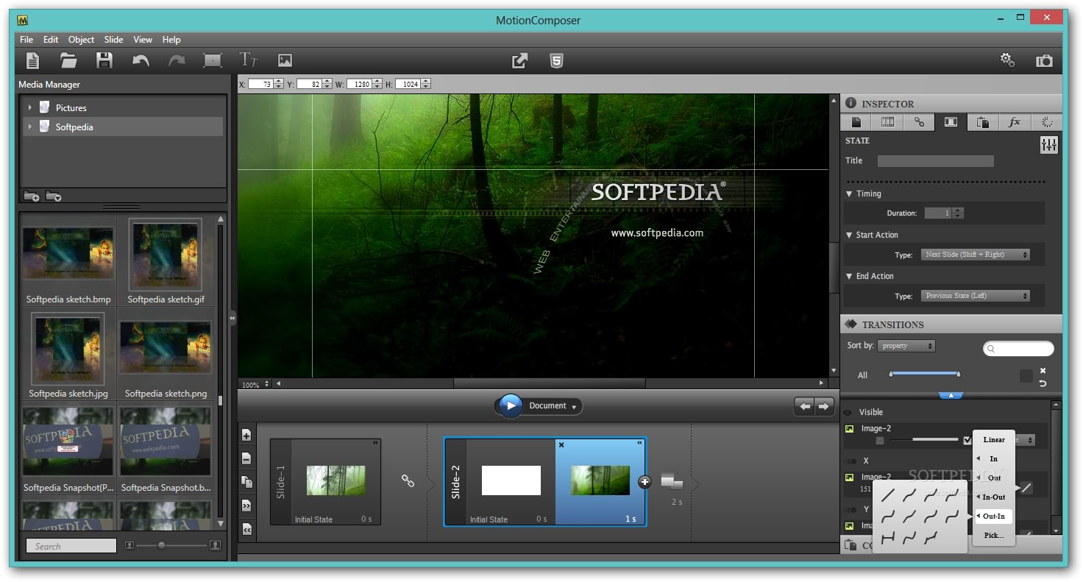Screen dimensions: 1083x582
Task: Choose Pick... from the easing menu
Action: pyautogui.click(x=994, y=536)
